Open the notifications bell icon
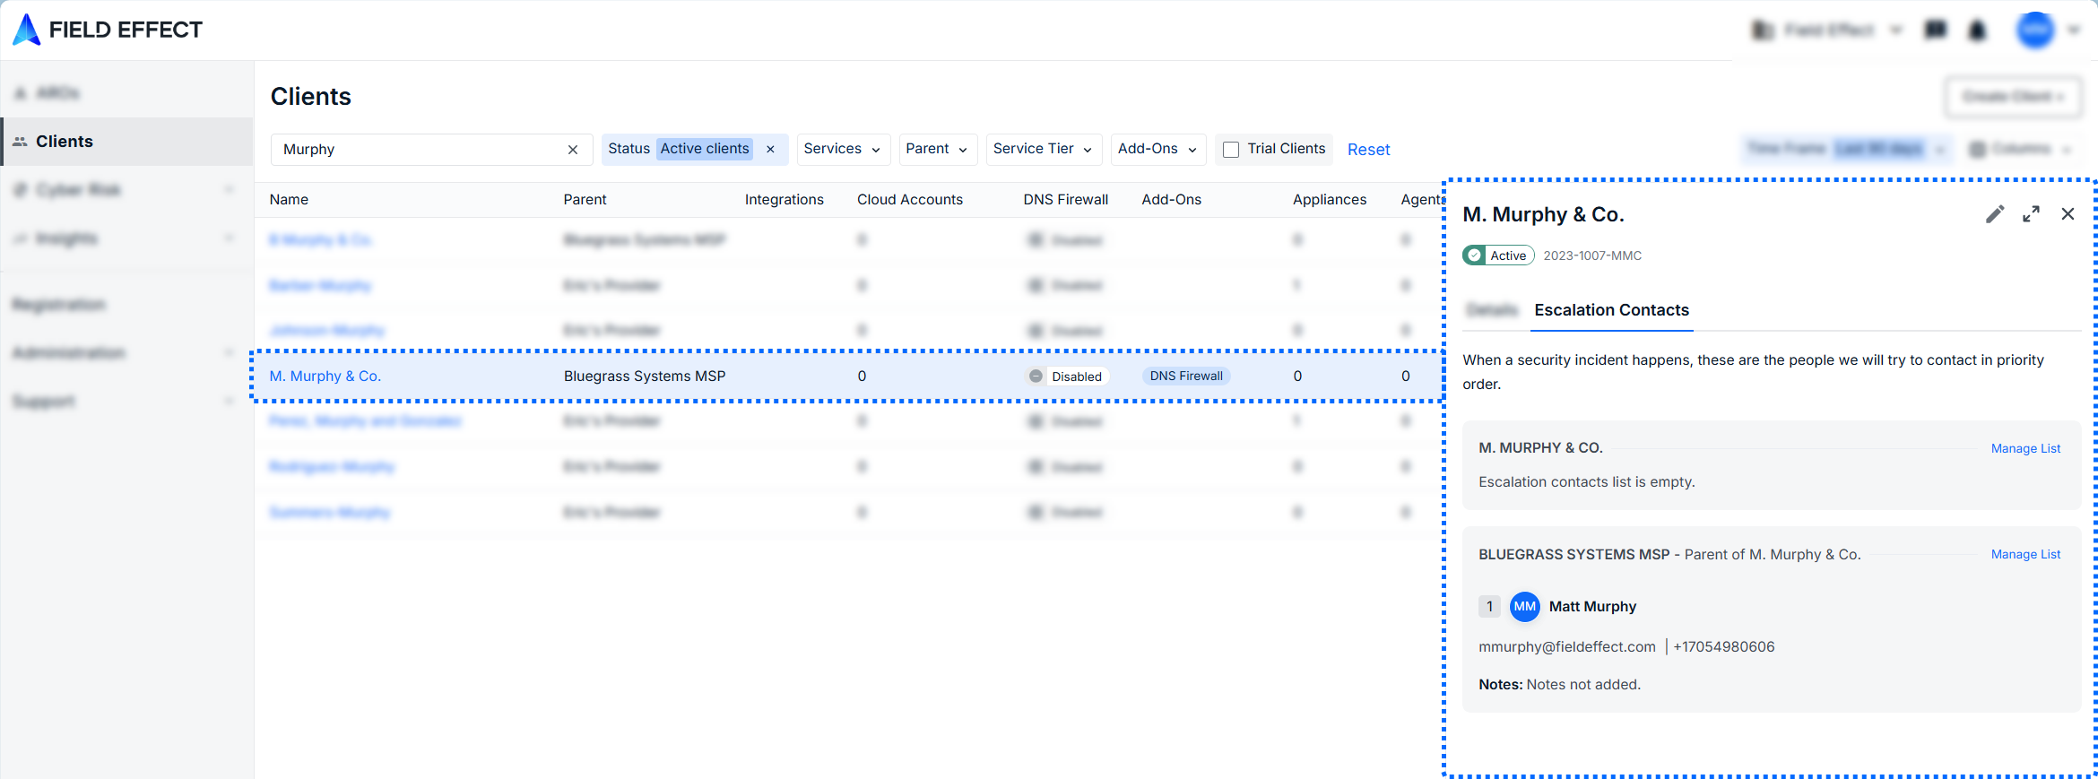 click(1977, 30)
